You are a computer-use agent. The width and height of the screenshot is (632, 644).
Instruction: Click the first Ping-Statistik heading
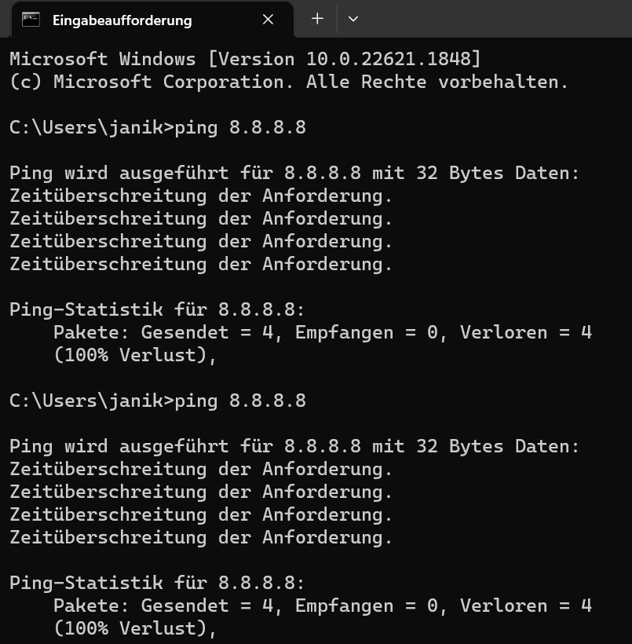point(157,309)
